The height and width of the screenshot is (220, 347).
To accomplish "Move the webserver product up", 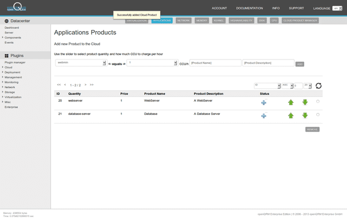I will point(291,102).
